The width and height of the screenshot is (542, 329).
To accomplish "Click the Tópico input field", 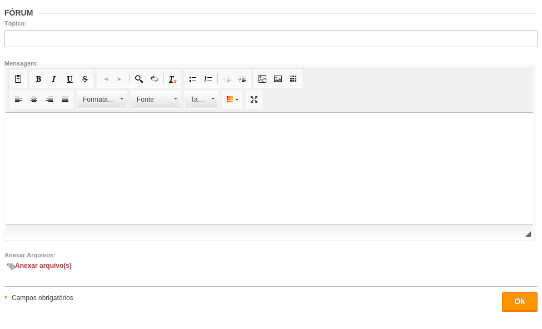I will (x=271, y=39).
